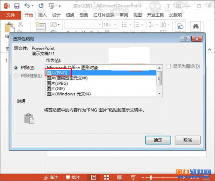Image resolution: width=215 pixels, height=181 pixels.
Task: Click the list scrollbar up arrow
Action: [x=160, y=68]
